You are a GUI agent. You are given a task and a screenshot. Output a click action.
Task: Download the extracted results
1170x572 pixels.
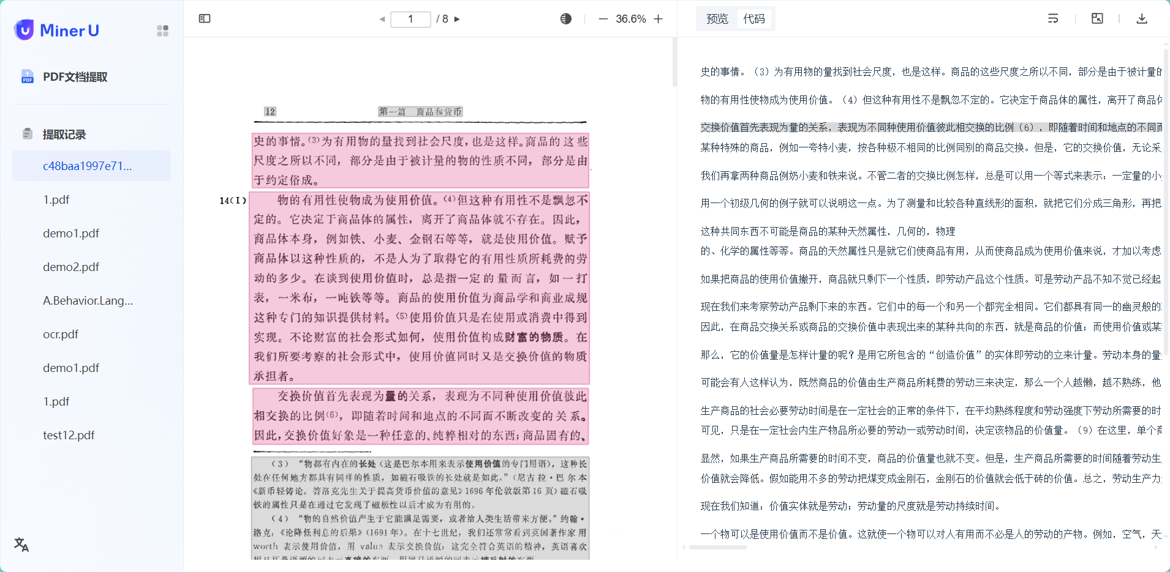click(1142, 18)
